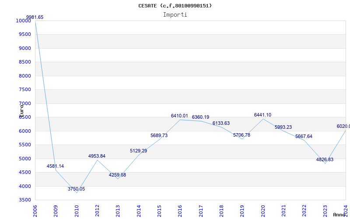This screenshot has width=350, height=219.
Task: Select the 6133.63 value label
Action: (x=221, y=123)
